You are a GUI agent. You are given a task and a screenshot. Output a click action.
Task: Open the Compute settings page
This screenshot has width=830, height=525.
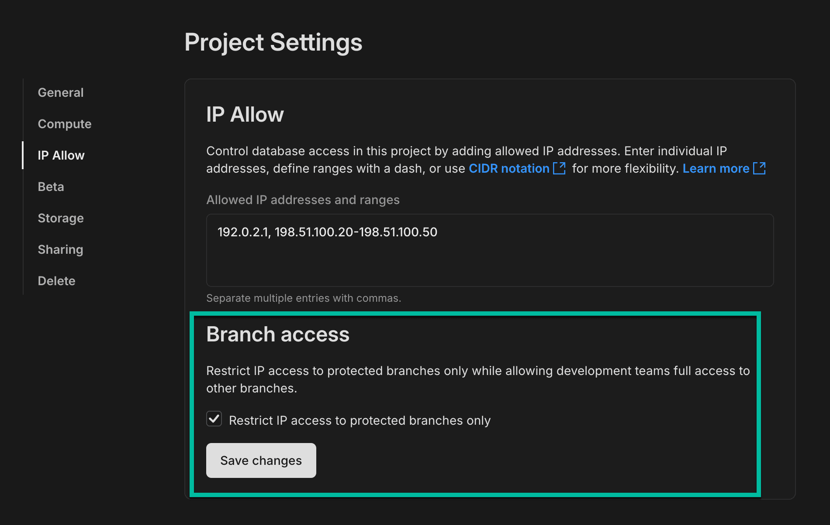point(64,123)
